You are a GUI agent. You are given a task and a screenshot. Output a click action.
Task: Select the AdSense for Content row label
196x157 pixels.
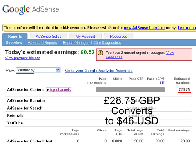(25, 89)
